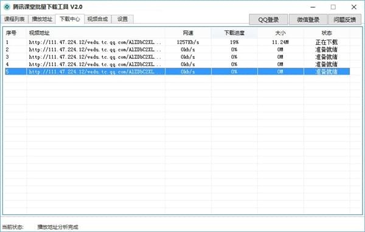Click row 3's 准备就绪 status
This screenshot has height=232, width=365.
(326, 57)
